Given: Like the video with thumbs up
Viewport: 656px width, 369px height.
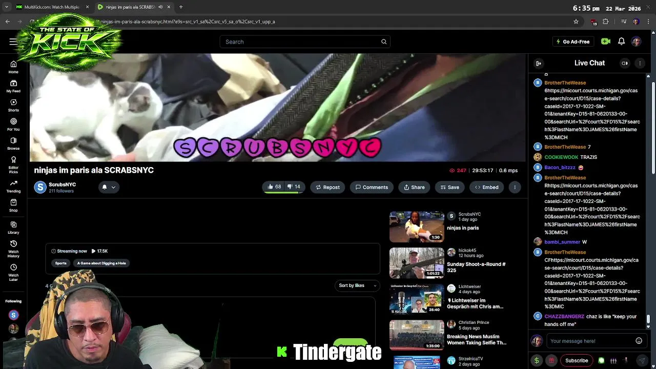Looking at the screenshot, I should click(274, 187).
